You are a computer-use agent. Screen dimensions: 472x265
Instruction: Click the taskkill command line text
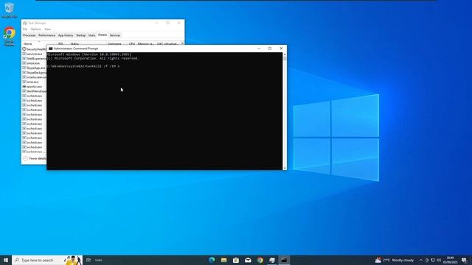tap(83, 66)
